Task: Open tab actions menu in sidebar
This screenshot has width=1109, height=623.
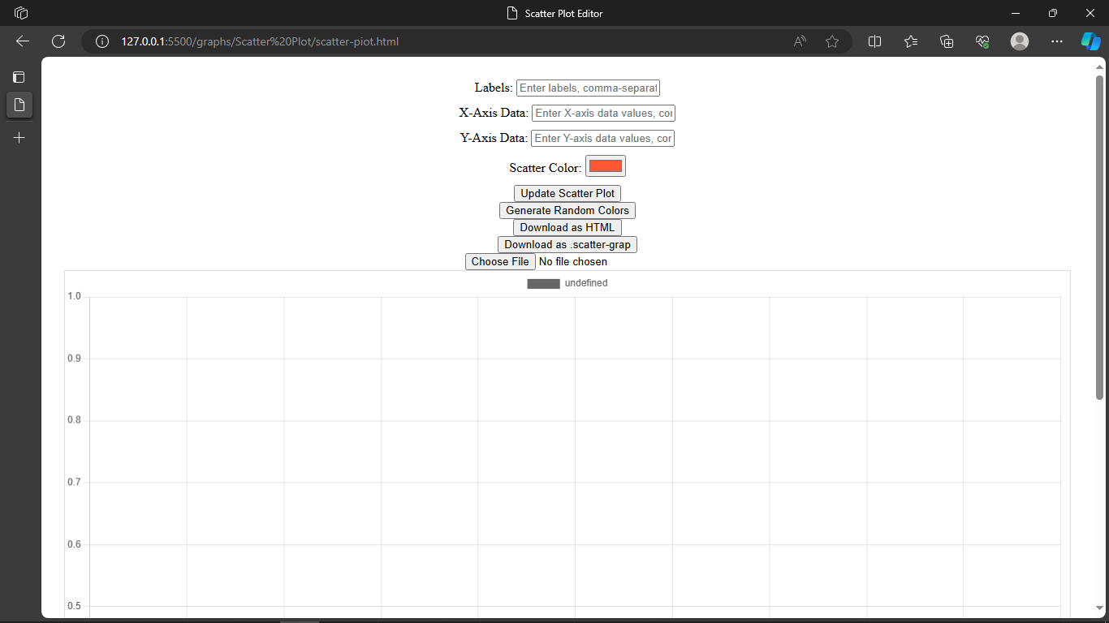Action: pos(19,78)
